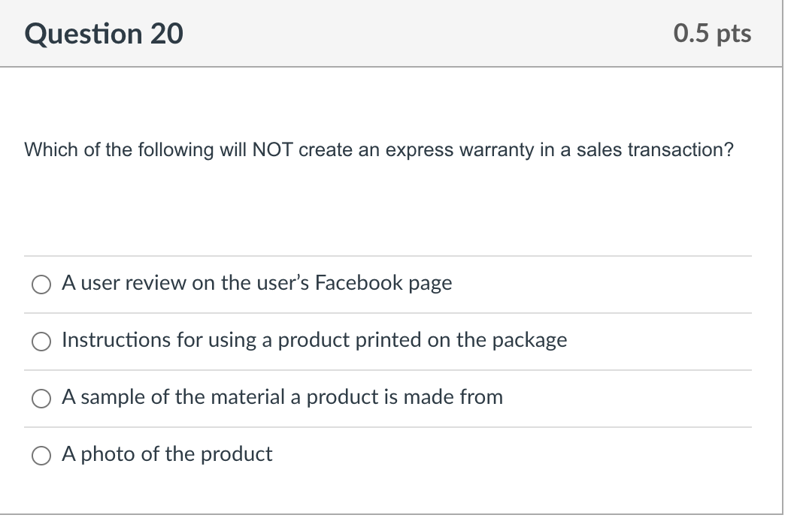Click the 'A user review on the user's Facebook page' label
The width and height of the screenshot is (800, 527).
click(256, 283)
